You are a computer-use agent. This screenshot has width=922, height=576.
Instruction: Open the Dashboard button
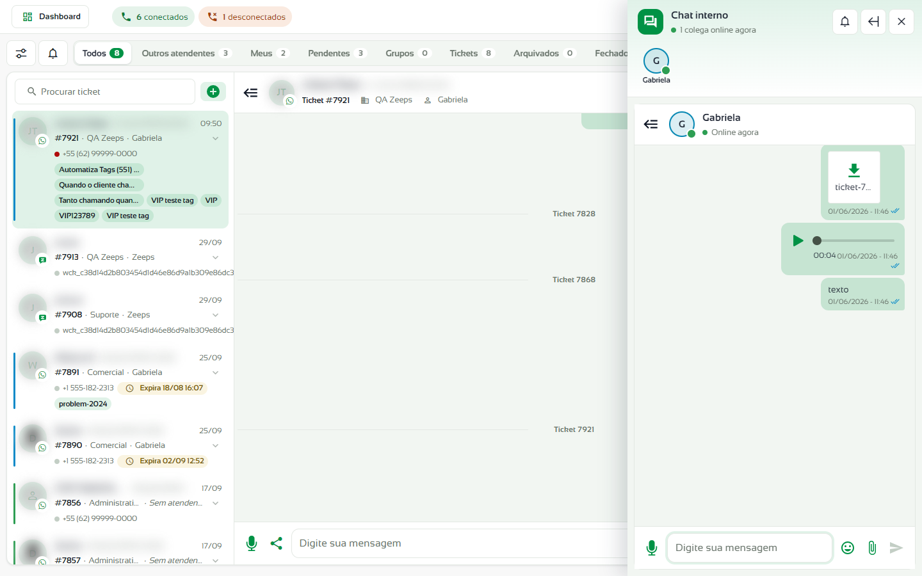51,17
